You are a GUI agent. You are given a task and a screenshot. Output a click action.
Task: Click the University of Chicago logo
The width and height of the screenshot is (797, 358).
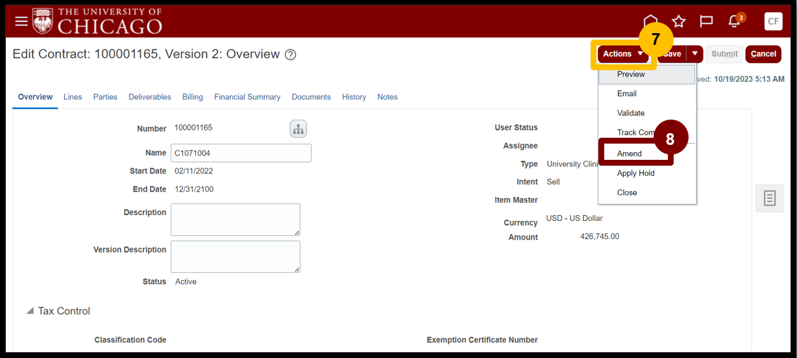97,21
